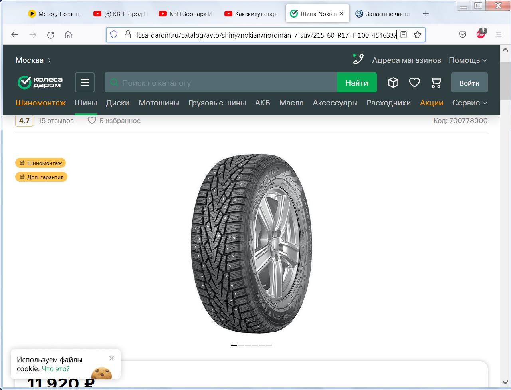Image resolution: width=511 pixels, height=390 pixels.
Task: Open the Шиномонтаж menu item
Action: click(41, 103)
